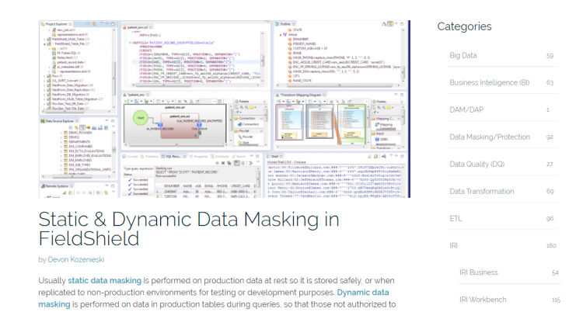Open the Static & Dynamic Data Masking post title
569x312 pixels.
coord(189,229)
